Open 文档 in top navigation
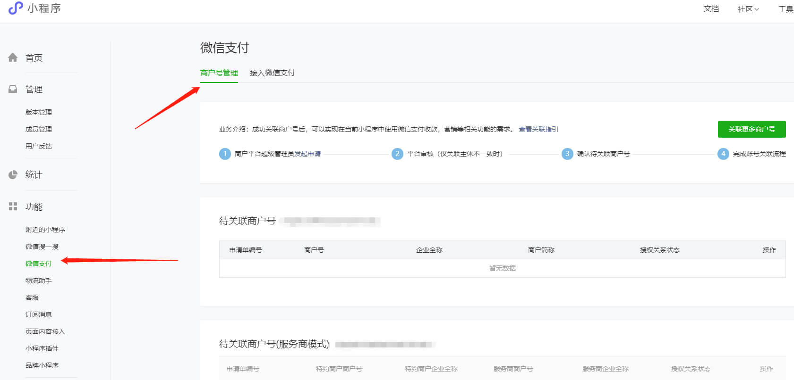 coord(711,9)
